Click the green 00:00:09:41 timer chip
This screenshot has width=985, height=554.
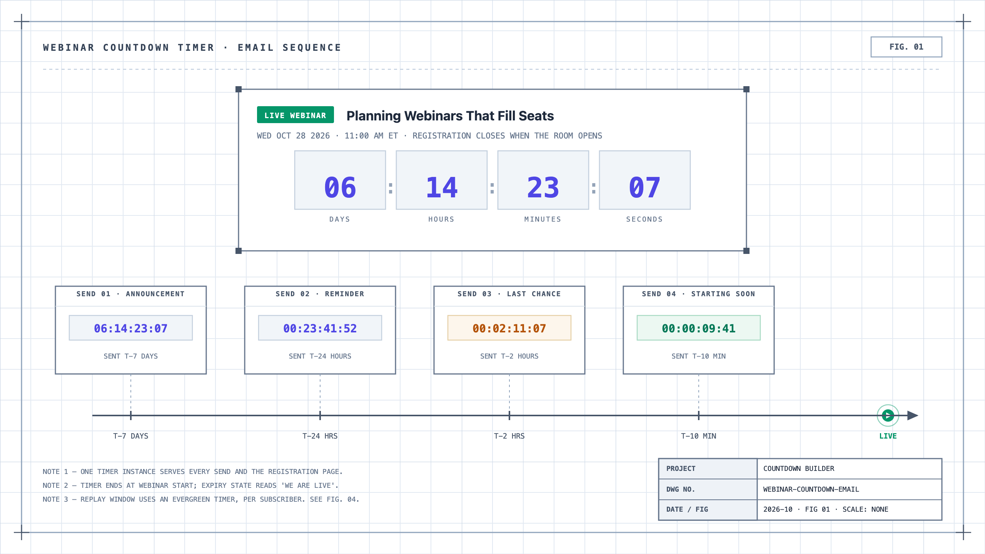(699, 328)
